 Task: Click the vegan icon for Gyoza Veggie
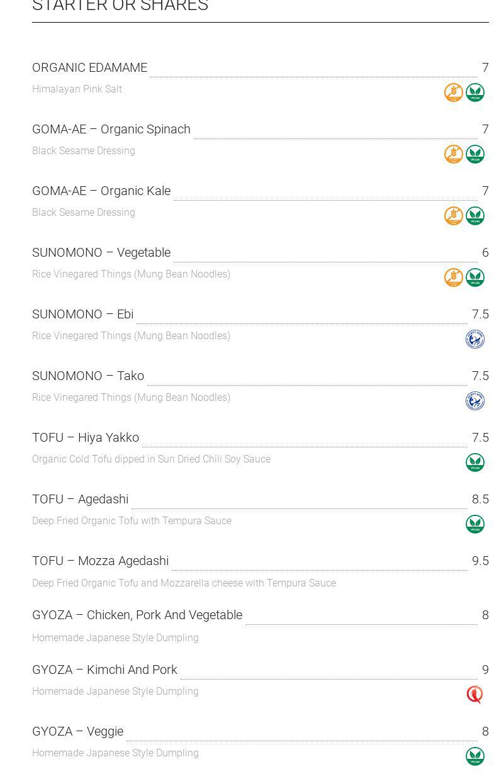click(x=475, y=756)
